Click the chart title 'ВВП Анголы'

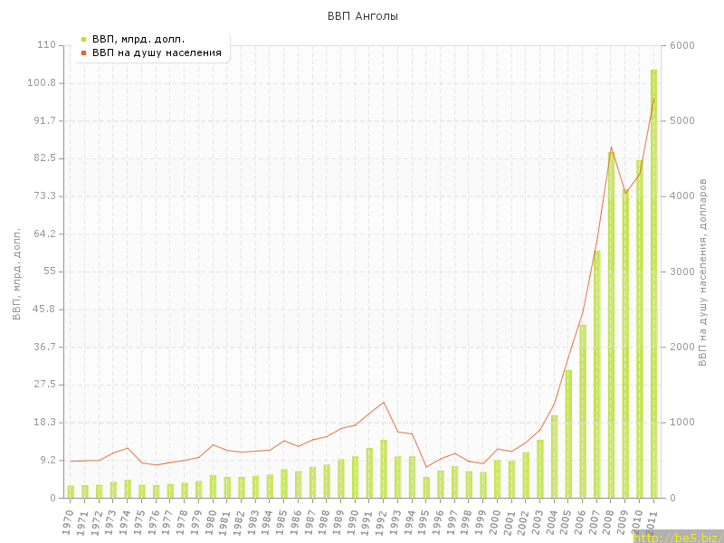(x=362, y=16)
